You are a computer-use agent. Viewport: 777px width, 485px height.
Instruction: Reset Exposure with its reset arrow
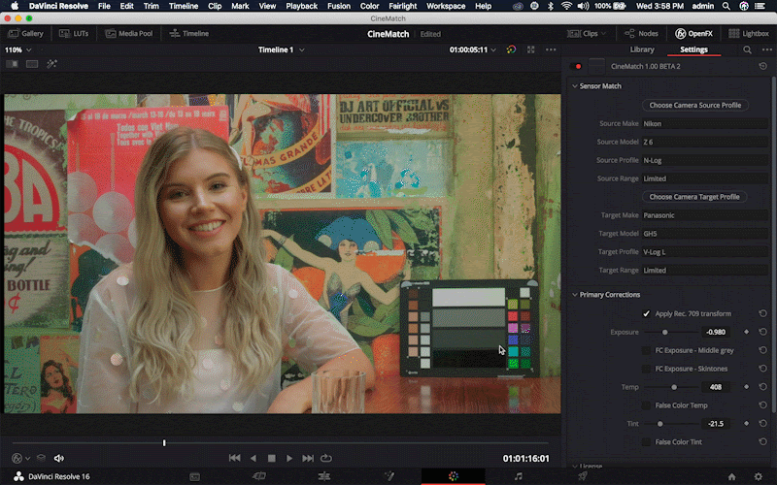pyautogui.click(x=762, y=332)
